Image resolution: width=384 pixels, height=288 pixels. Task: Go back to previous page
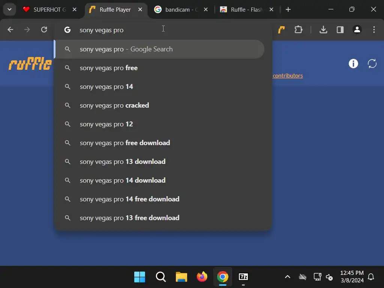click(10, 30)
